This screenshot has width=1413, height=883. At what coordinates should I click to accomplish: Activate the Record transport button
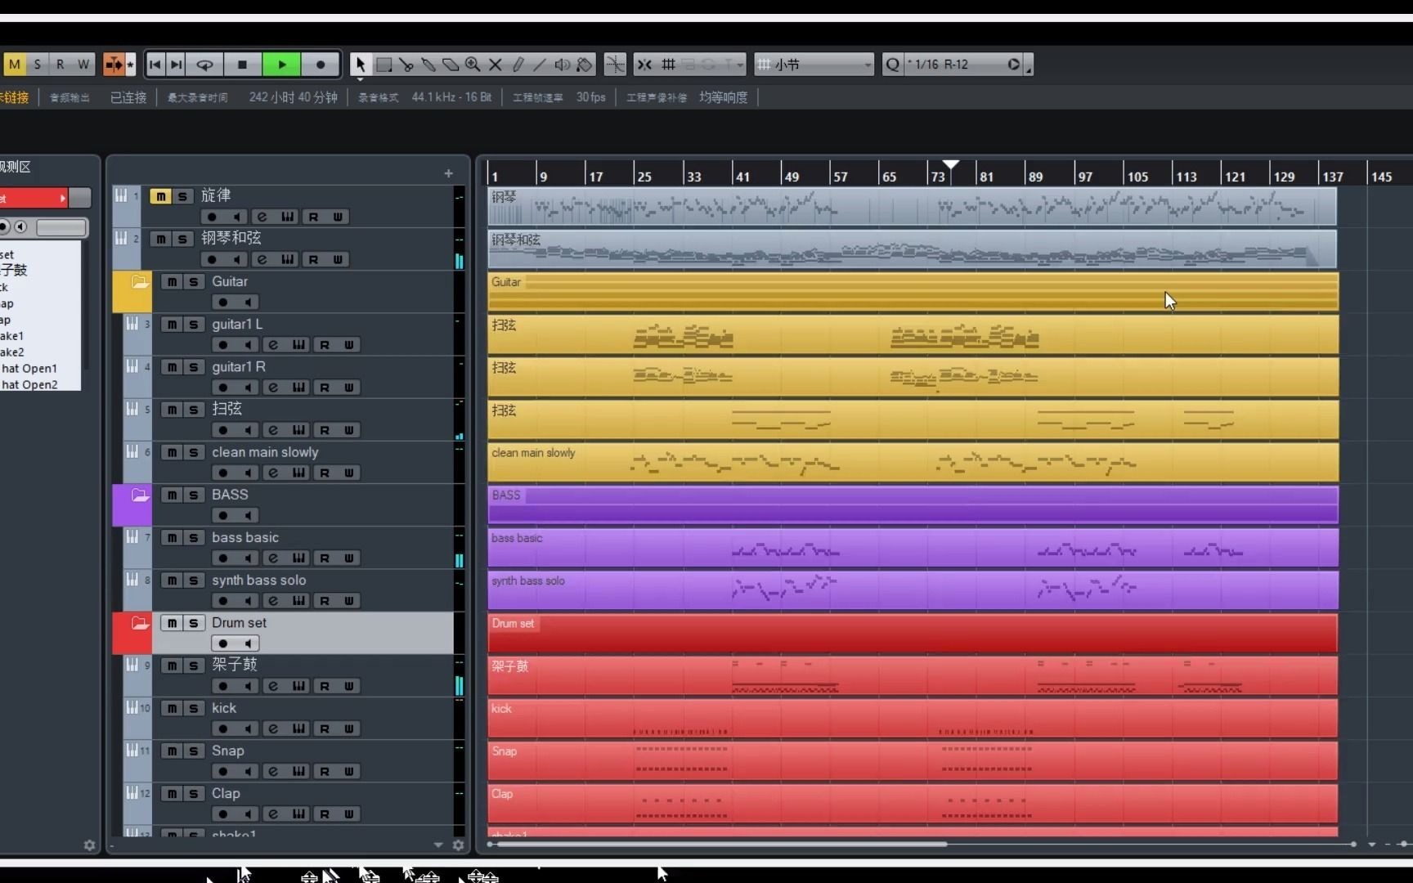(x=321, y=65)
